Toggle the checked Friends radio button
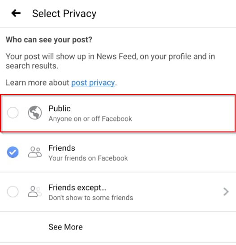236x245 pixels. [x=13, y=152]
